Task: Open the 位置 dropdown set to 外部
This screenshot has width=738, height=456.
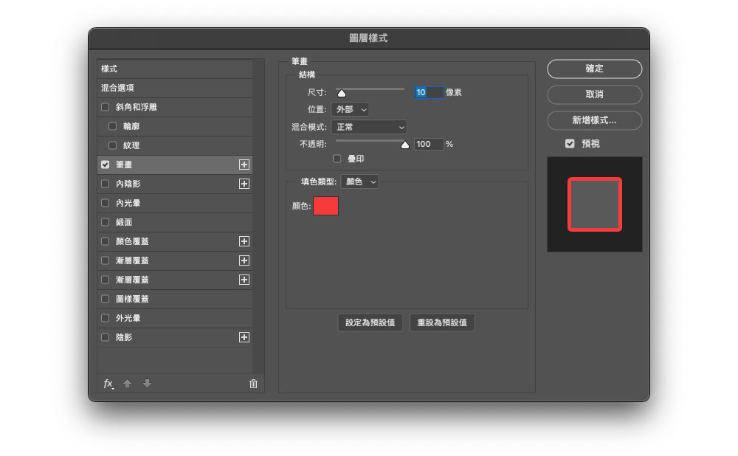Action: pyautogui.click(x=349, y=110)
